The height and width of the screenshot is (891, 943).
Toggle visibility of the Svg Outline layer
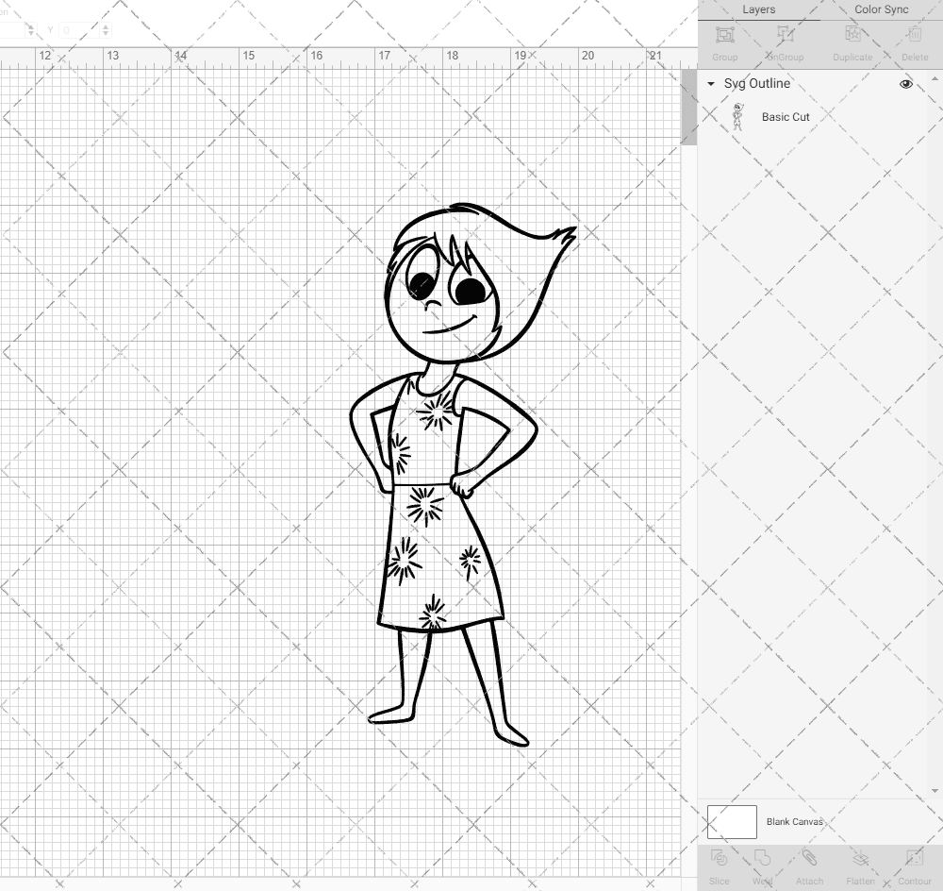(x=905, y=84)
